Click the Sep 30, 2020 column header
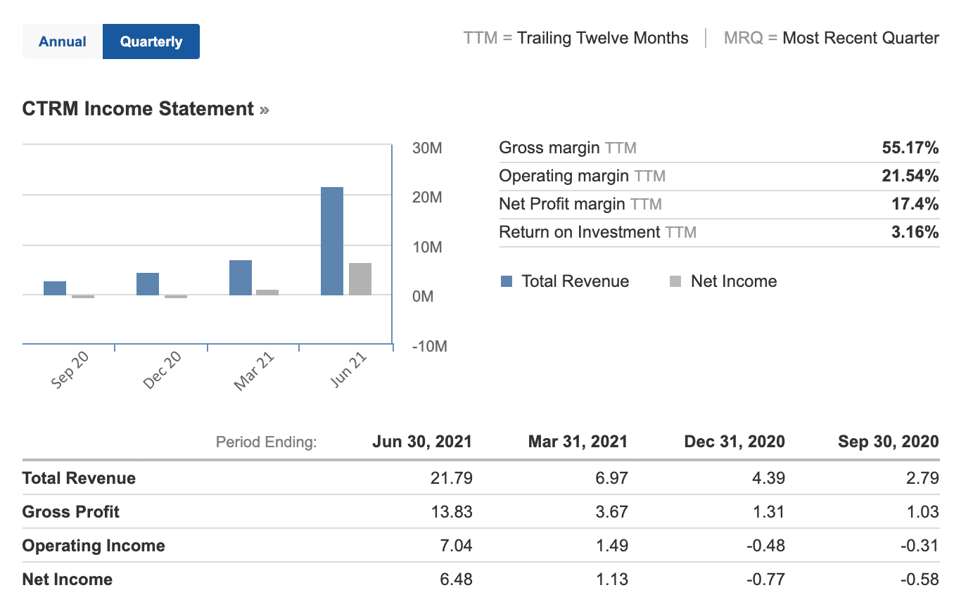 pyautogui.click(x=889, y=442)
